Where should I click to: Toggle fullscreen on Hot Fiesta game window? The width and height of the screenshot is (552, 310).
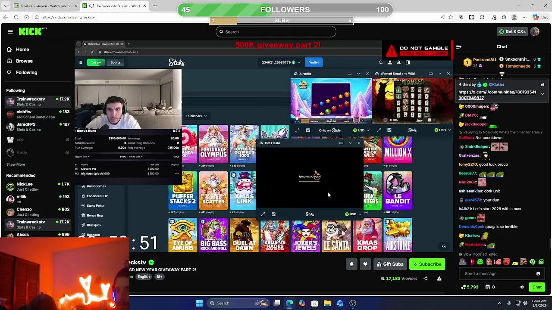point(263,214)
